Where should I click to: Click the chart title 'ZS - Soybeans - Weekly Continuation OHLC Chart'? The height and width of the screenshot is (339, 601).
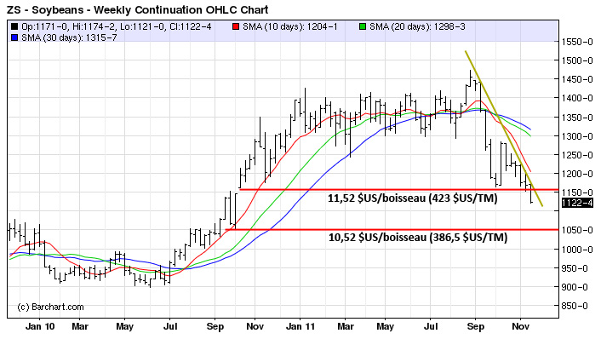[138, 9]
